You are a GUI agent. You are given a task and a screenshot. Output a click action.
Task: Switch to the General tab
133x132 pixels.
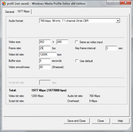pos(10,12)
